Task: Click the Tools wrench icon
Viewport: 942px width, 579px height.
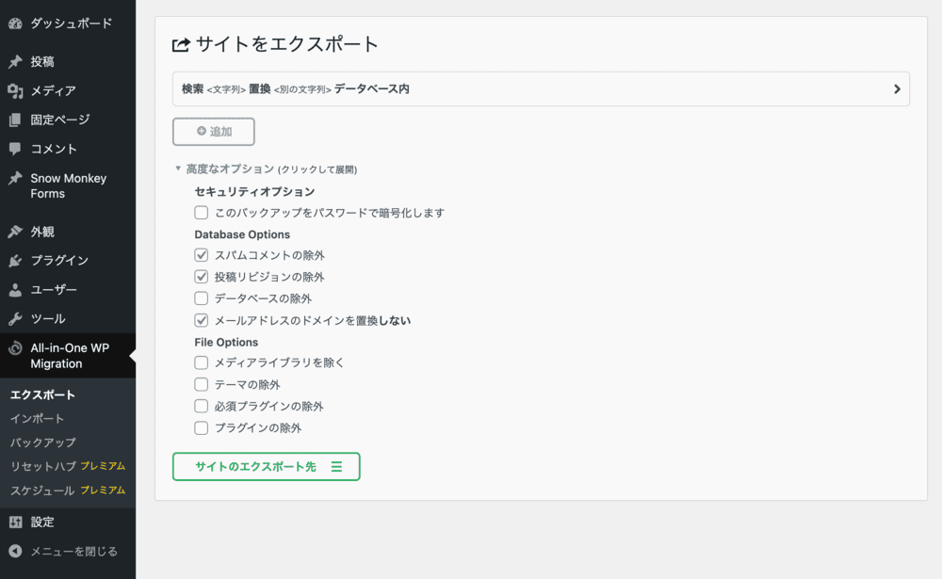Action: tap(14, 318)
